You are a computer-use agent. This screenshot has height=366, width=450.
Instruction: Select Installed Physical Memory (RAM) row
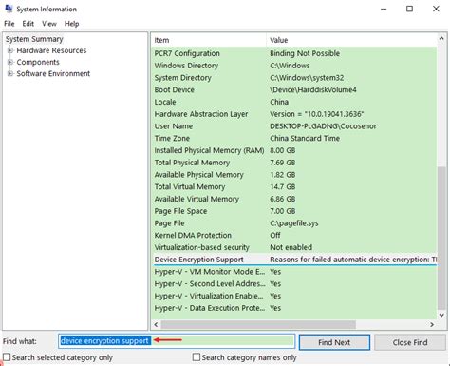294,150
